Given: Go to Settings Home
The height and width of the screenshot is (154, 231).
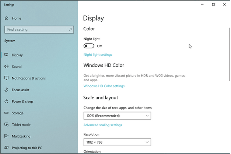Looking at the screenshot, I should tap(17, 18).
